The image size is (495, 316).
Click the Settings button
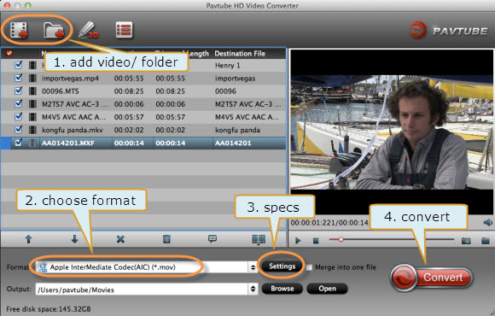[282, 266]
